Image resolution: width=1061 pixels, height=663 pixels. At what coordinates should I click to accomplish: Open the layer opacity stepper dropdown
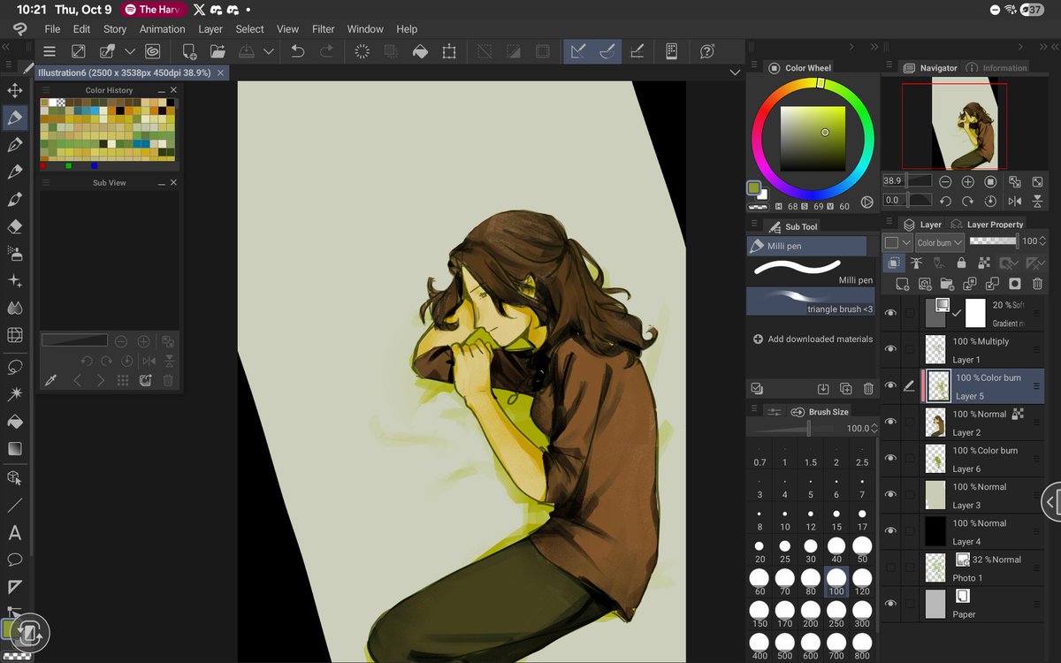[x=1042, y=240]
